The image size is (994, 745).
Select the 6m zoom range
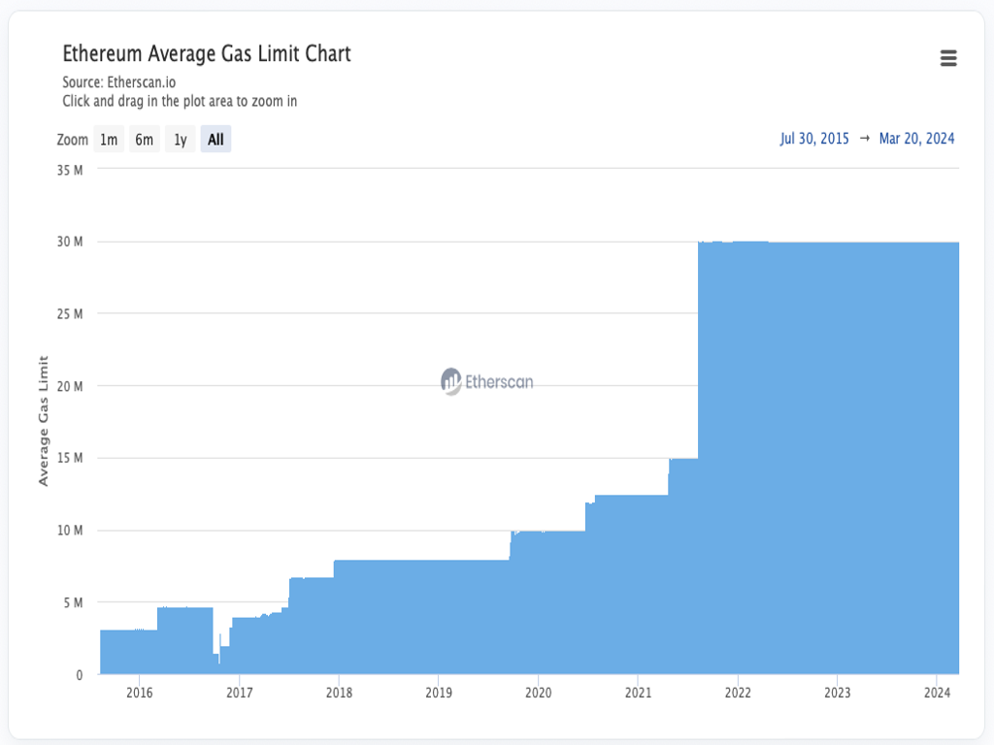click(144, 140)
